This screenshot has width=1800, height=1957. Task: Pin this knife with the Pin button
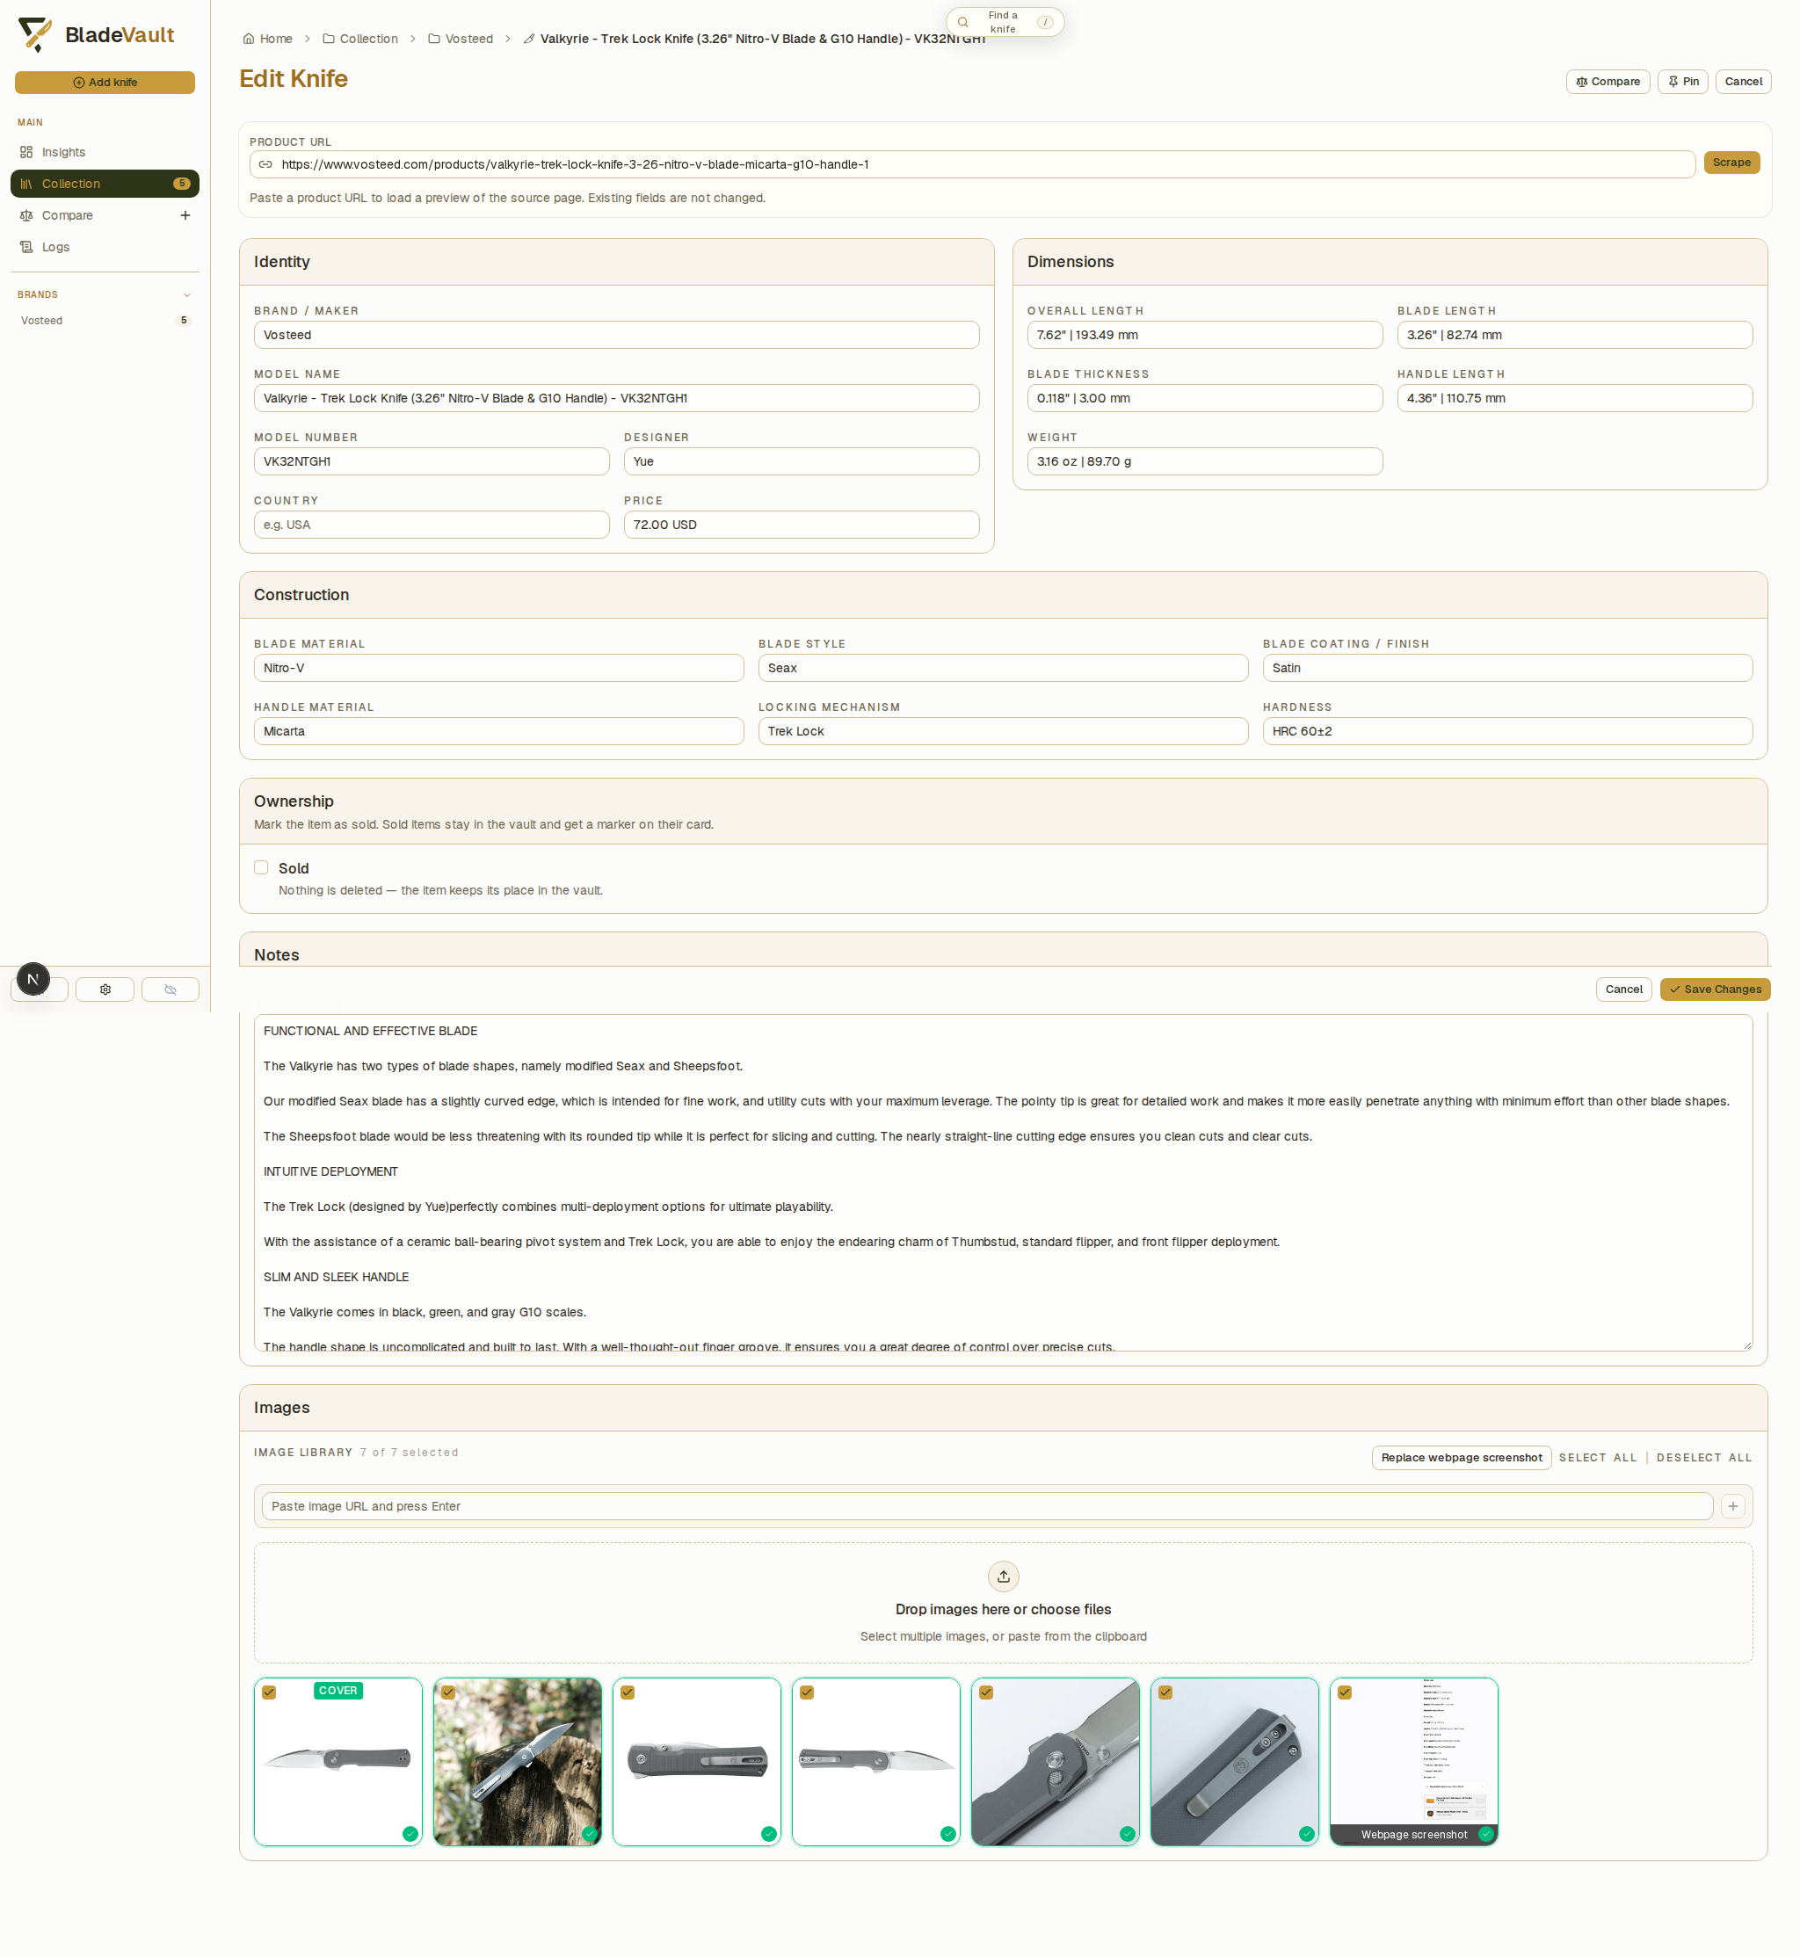click(x=1683, y=82)
